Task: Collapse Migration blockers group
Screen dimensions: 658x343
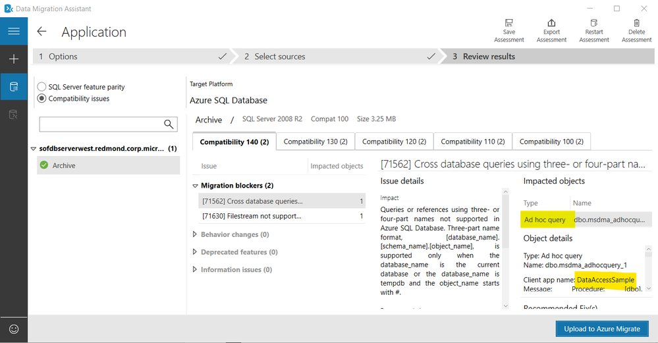Action: coord(195,186)
